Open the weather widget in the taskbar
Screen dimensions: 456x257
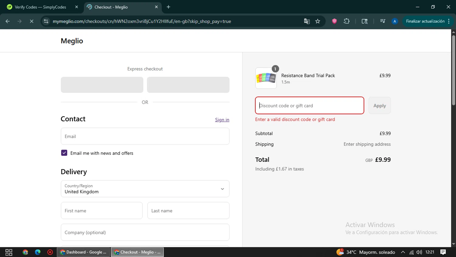pos(366,252)
